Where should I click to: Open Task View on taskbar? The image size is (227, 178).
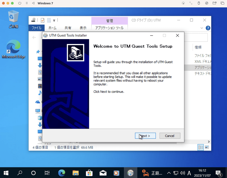(x=47, y=173)
